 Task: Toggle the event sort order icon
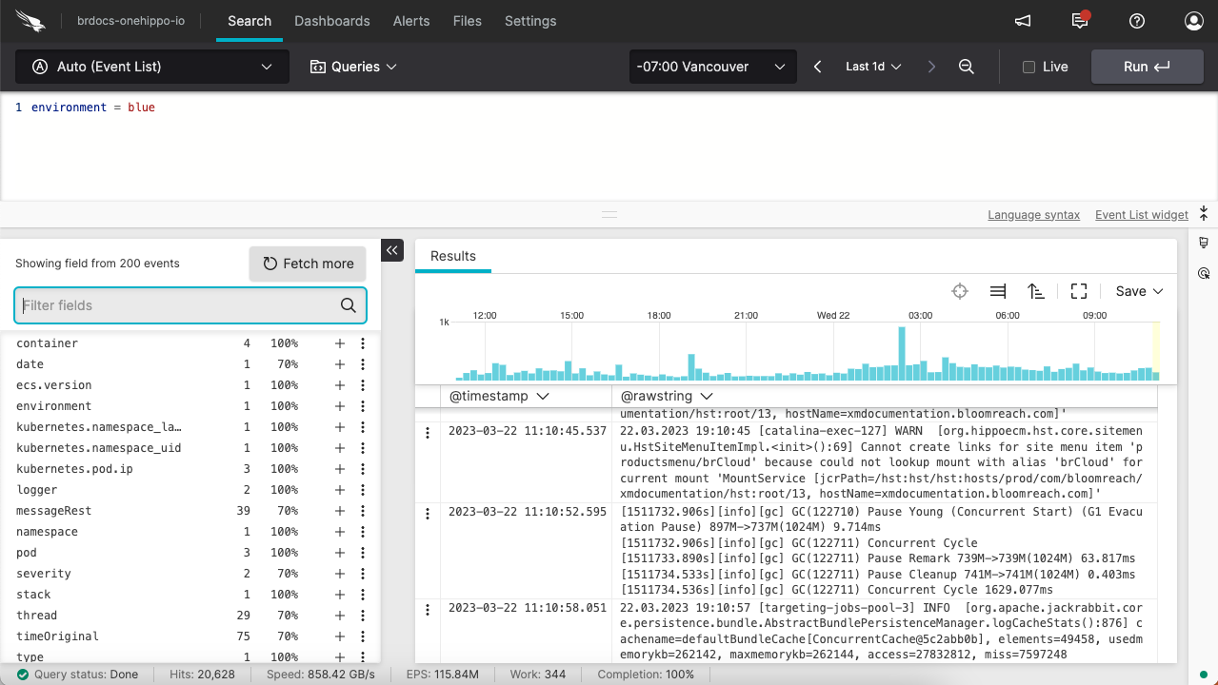(1036, 291)
